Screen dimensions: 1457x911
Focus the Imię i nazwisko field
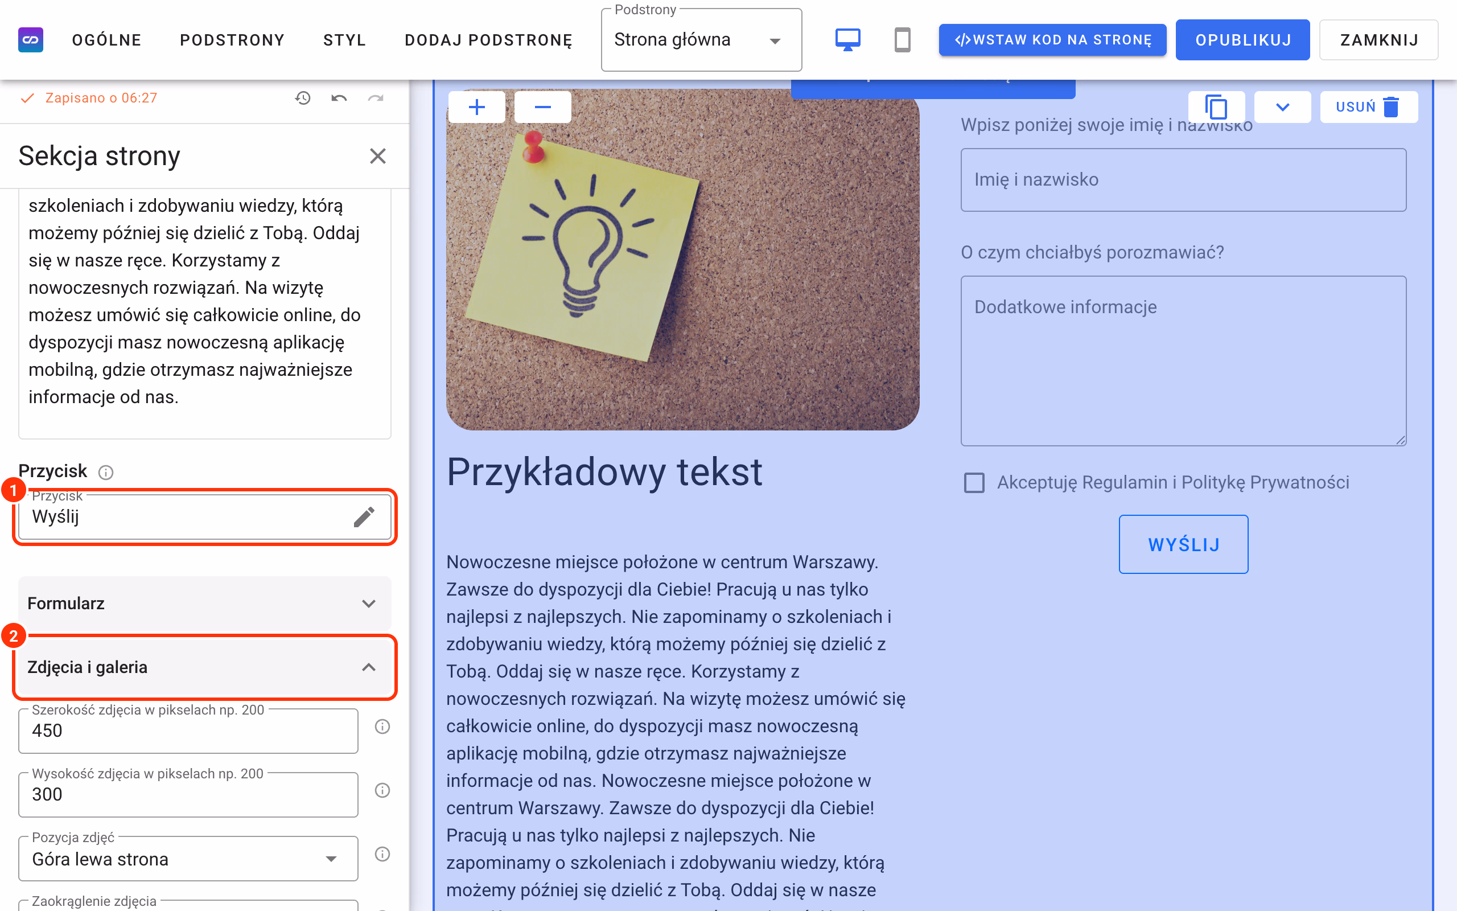click(x=1184, y=180)
